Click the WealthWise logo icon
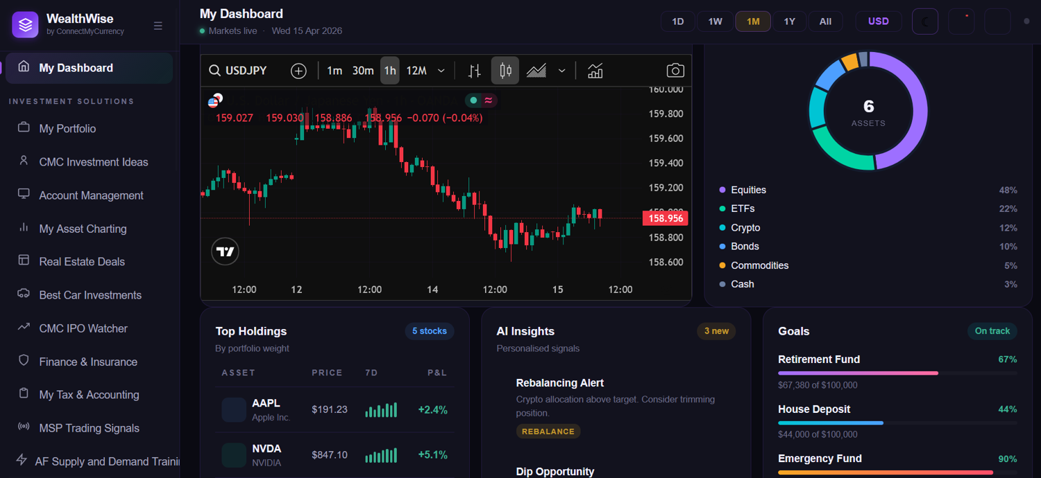This screenshot has height=478, width=1041. point(25,25)
